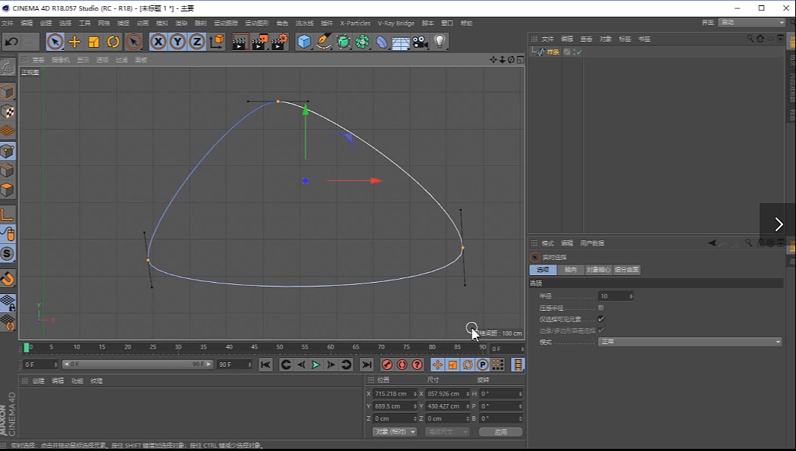The height and width of the screenshot is (451, 796).
Task: Open the Floor environment icon
Action: pyautogui.click(x=400, y=42)
